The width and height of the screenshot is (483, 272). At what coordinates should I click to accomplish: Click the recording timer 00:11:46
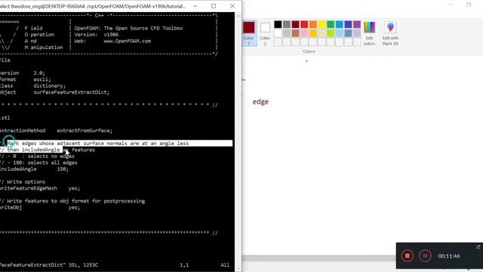449,256
